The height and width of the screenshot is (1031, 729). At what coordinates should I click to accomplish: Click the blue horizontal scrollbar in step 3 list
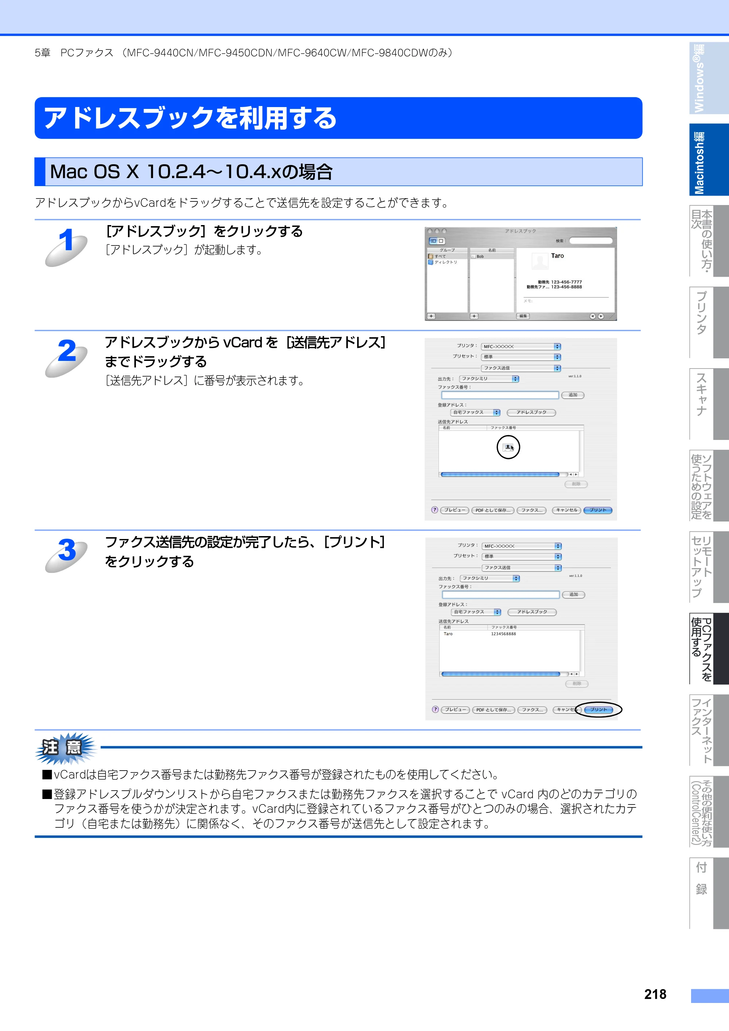[x=501, y=674]
